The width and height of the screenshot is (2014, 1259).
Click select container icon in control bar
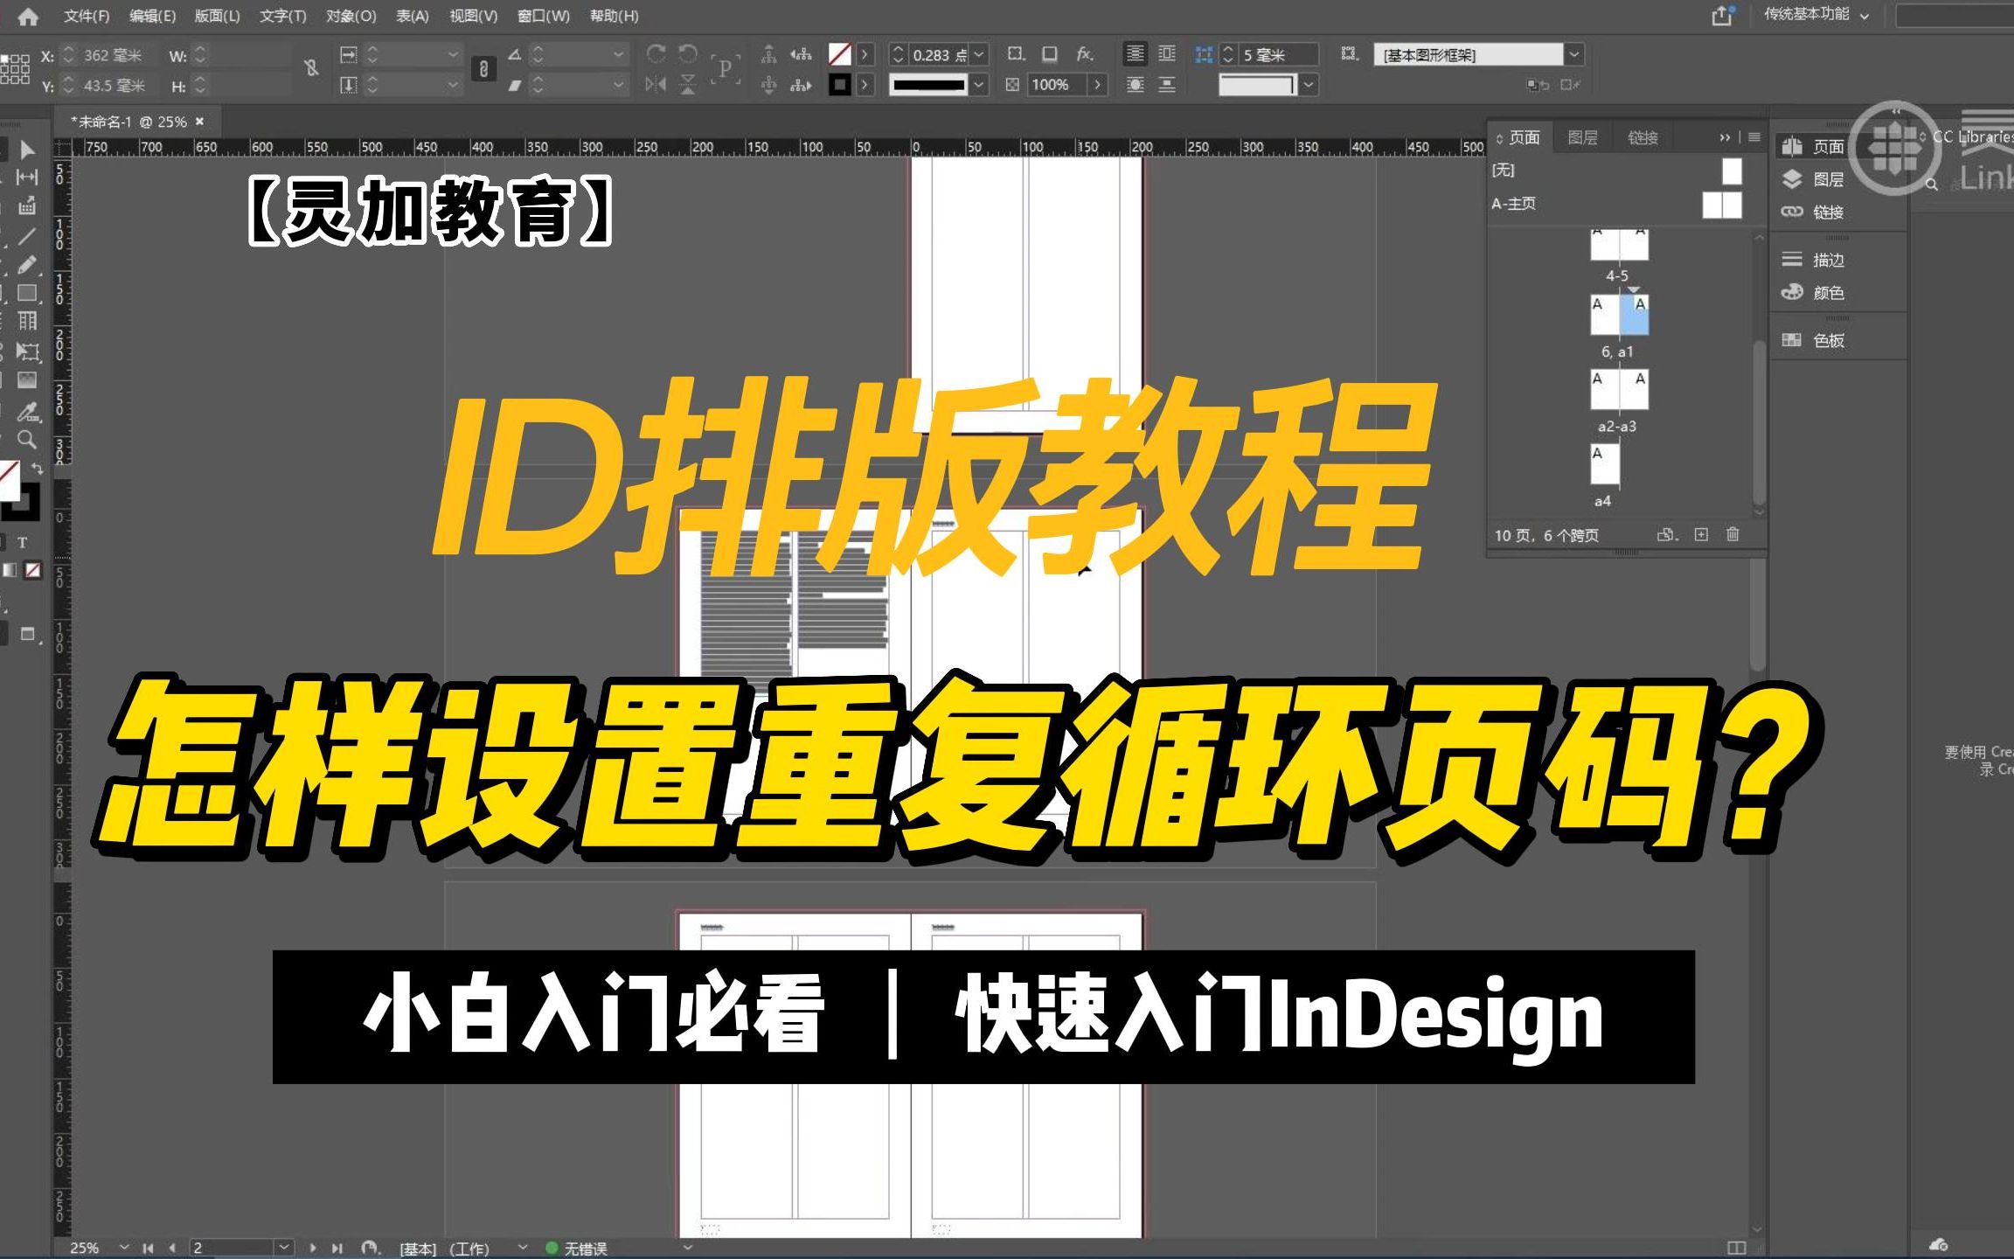(768, 54)
